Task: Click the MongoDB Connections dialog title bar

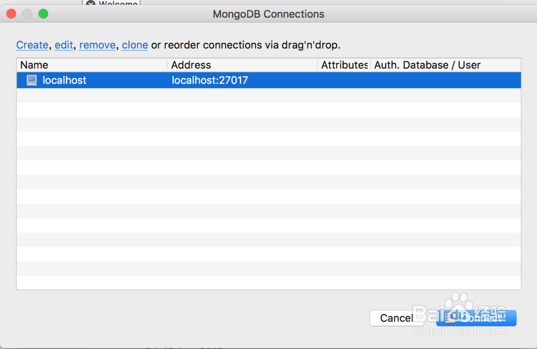Action: coord(268,13)
